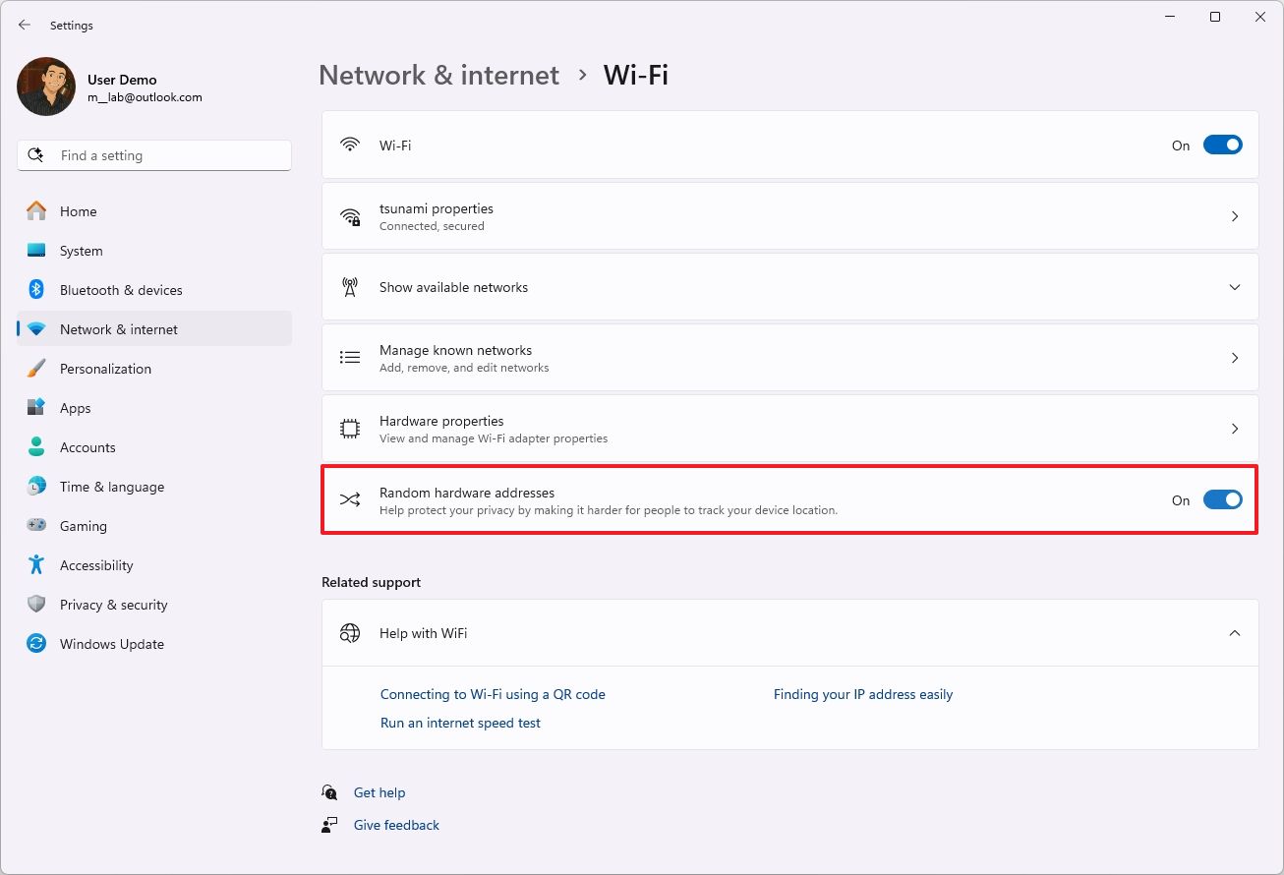Click the Gaming sidebar icon
The height and width of the screenshot is (875, 1284).
(x=37, y=526)
